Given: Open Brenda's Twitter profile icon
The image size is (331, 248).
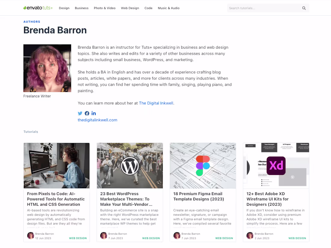Looking at the screenshot, I should (80, 113).
